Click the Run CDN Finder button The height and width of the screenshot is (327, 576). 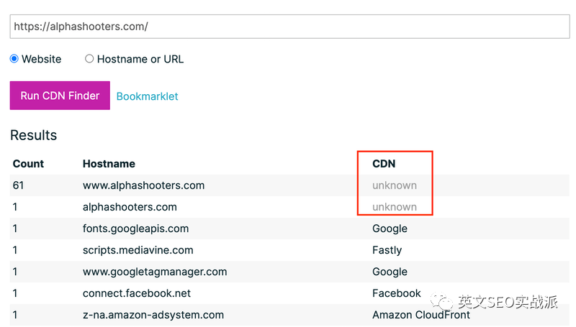point(60,96)
